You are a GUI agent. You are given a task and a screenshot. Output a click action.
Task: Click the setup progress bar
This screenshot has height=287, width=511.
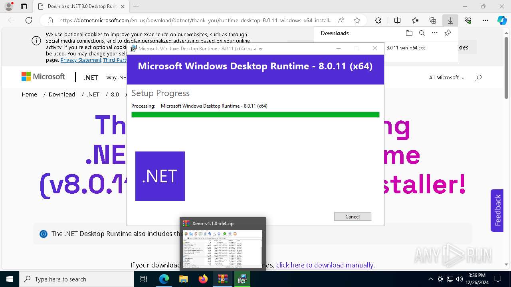pos(255,115)
